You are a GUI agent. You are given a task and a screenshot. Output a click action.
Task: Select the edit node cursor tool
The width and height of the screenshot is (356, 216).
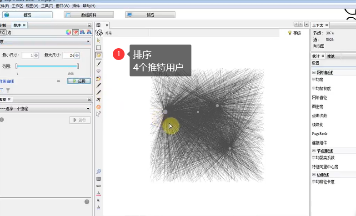coord(99,114)
